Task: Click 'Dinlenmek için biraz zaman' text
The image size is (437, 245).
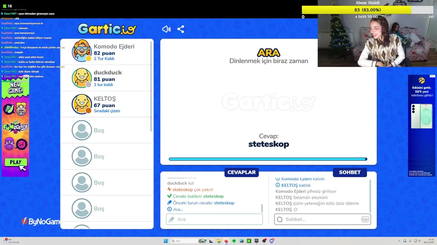Action: pyautogui.click(x=269, y=61)
